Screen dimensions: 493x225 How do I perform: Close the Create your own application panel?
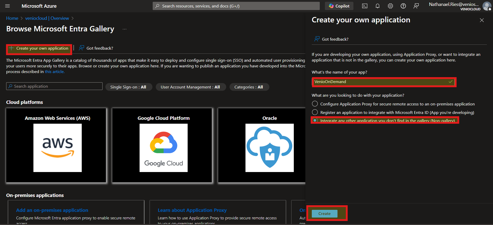pyautogui.click(x=482, y=20)
